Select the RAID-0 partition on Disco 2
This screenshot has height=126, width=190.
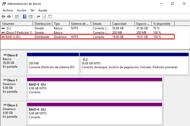coord(94,114)
